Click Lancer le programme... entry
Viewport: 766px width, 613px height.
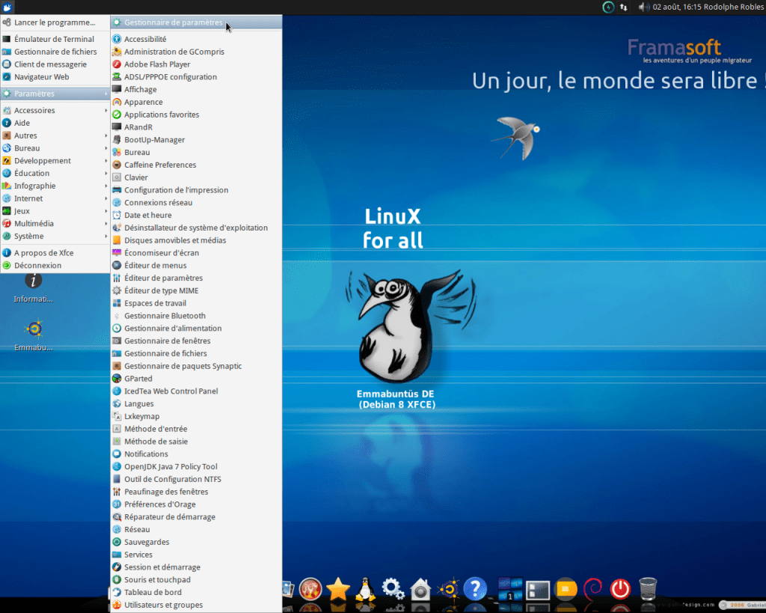55,22
